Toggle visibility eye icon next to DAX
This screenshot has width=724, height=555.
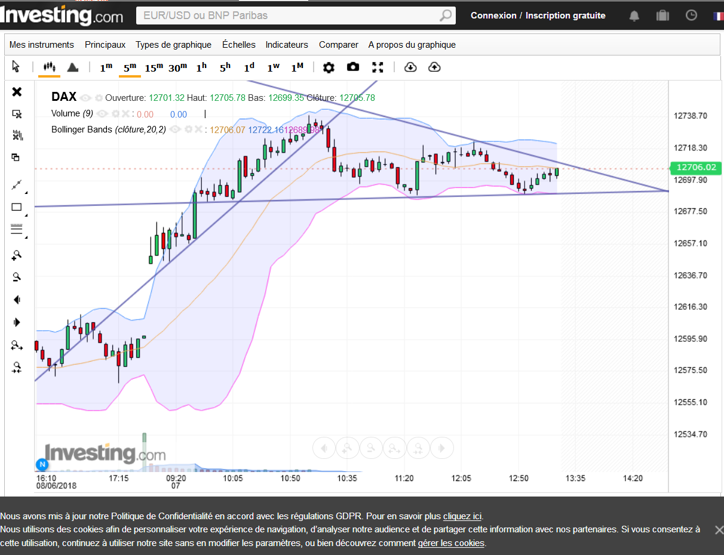(x=85, y=98)
